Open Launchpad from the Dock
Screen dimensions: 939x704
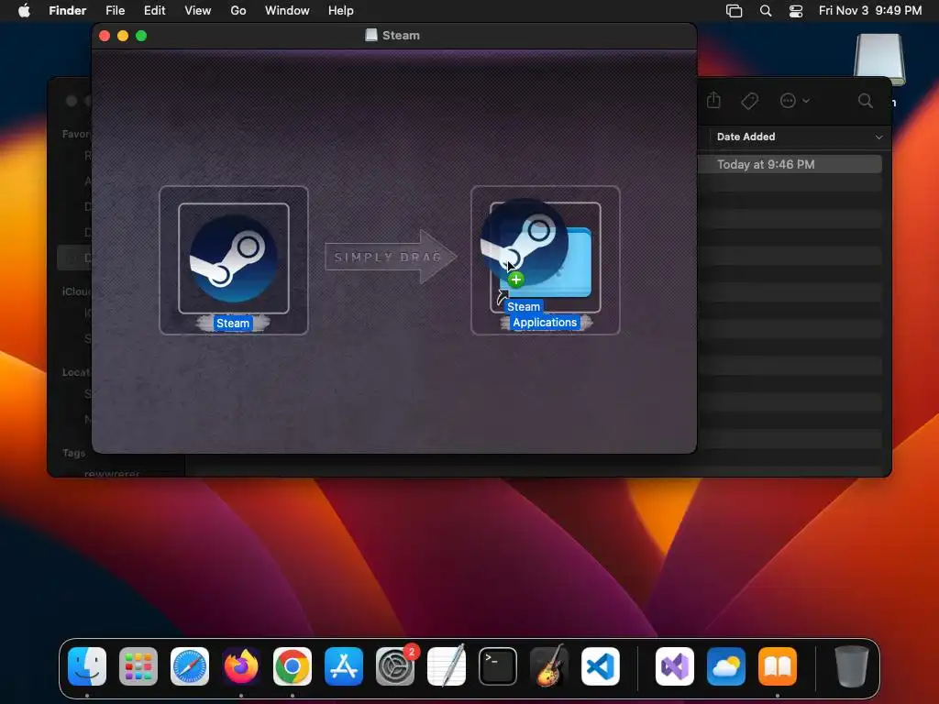pyautogui.click(x=138, y=666)
